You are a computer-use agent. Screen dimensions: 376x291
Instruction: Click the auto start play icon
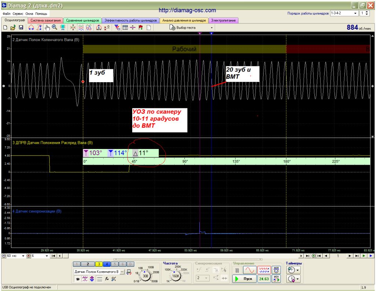(x=276, y=279)
